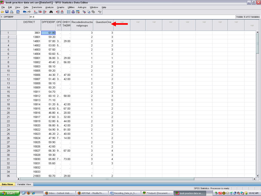Click the Spell check toolbar icon
The height and width of the screenshot is (196, 261).
[x=100, y=12]
